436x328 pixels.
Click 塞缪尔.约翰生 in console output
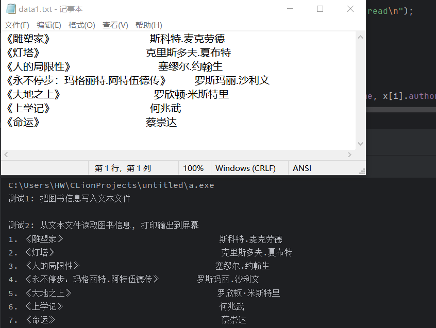tap(242, 266)
